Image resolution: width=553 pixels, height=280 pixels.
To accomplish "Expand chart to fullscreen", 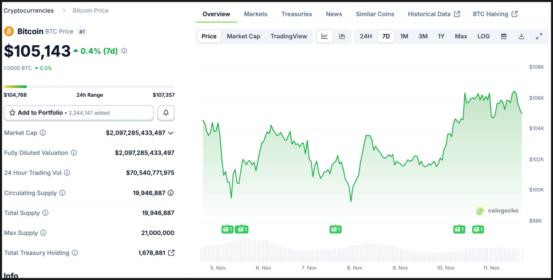I will point(539,36).
